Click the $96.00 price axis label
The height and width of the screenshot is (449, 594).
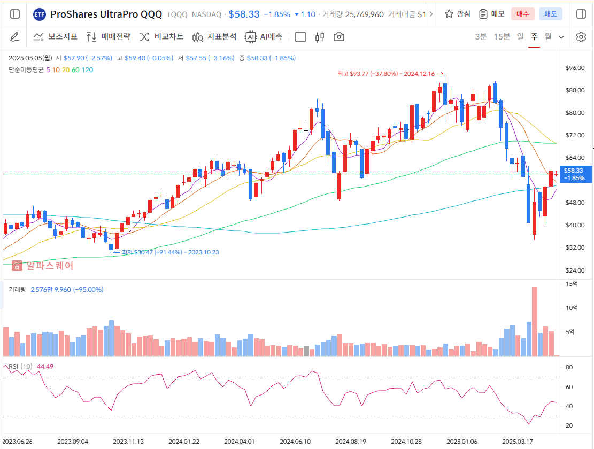click(575, 68)
